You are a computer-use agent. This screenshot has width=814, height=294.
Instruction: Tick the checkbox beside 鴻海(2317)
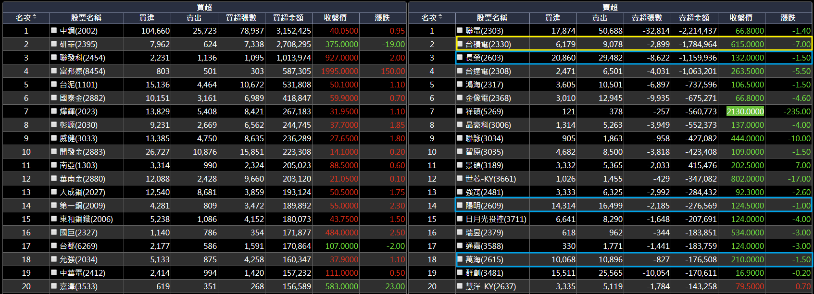(460, 84)
